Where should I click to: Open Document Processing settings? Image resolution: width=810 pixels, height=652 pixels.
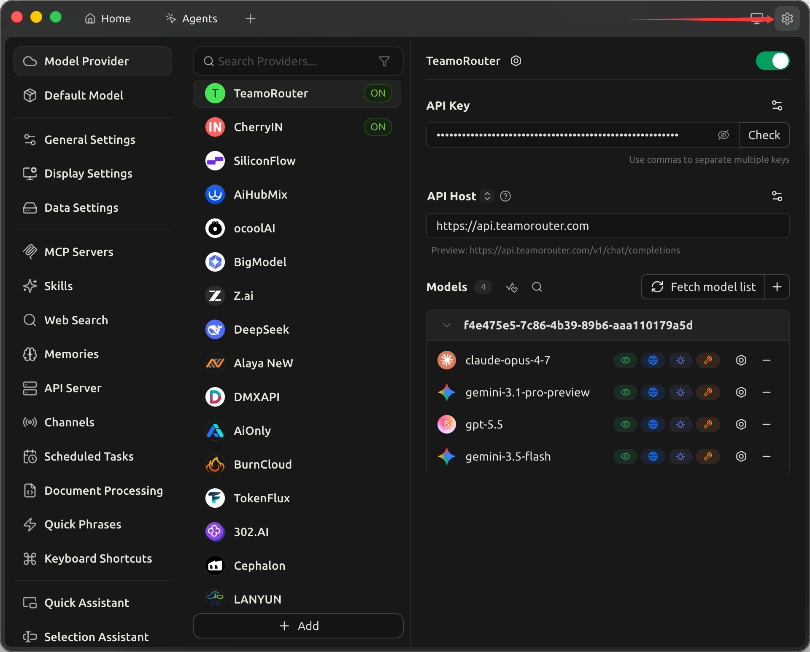tap(93, 490)
